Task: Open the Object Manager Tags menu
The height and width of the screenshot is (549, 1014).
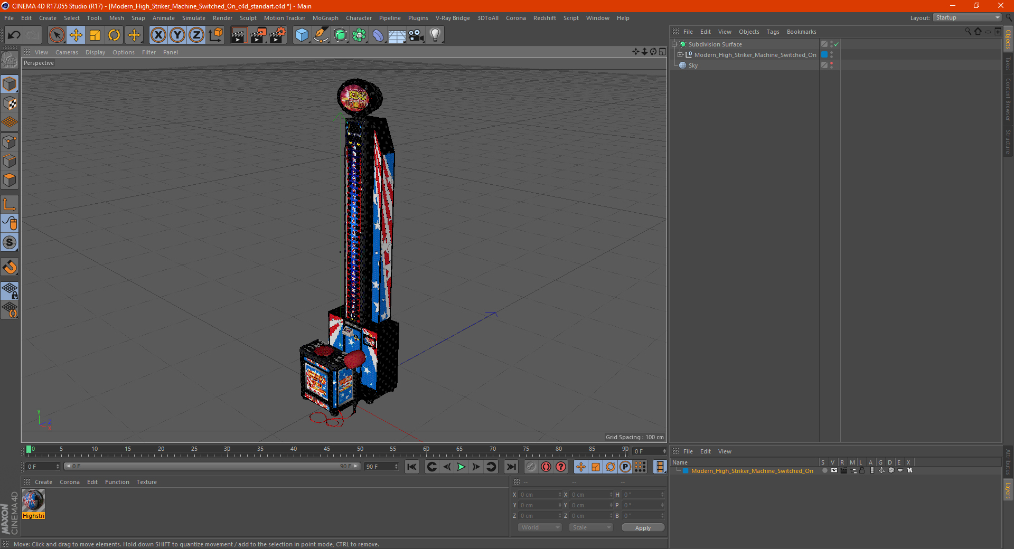Action: [x=773, y=32]
